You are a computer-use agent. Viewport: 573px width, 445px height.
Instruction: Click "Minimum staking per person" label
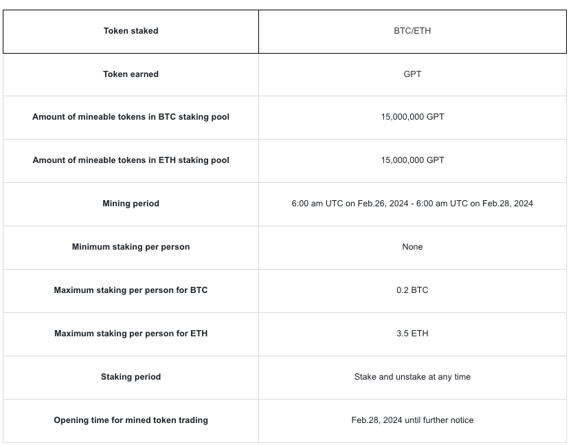(x=131, y=247)
